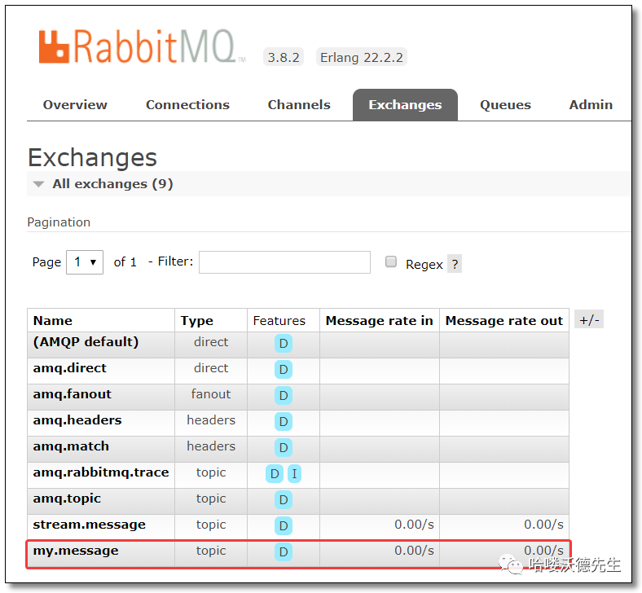Switch to the Connections tab

(x=187, y=105)
